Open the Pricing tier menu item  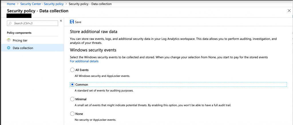[x=32, y=40]
